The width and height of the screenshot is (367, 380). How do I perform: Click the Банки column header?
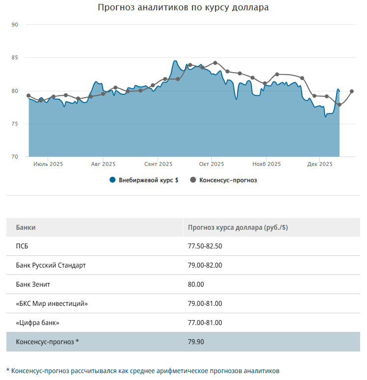point(26,228)
